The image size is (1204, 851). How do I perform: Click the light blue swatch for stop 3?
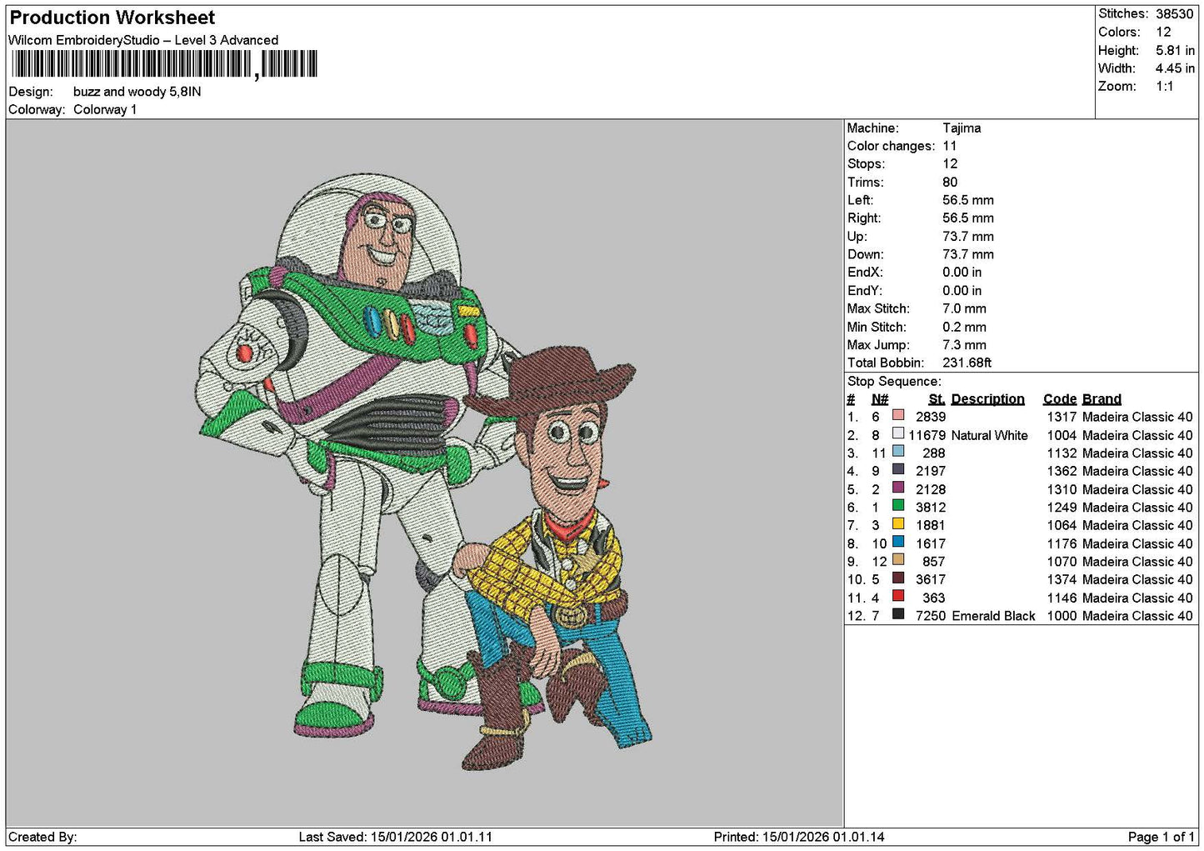pyautogui.click(x=898, y=452)
